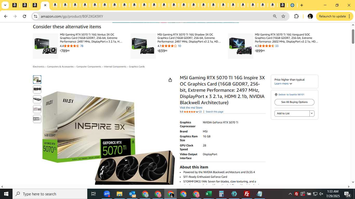Click the See All Buying Options button
355x199 pixels.
point(294,102)
